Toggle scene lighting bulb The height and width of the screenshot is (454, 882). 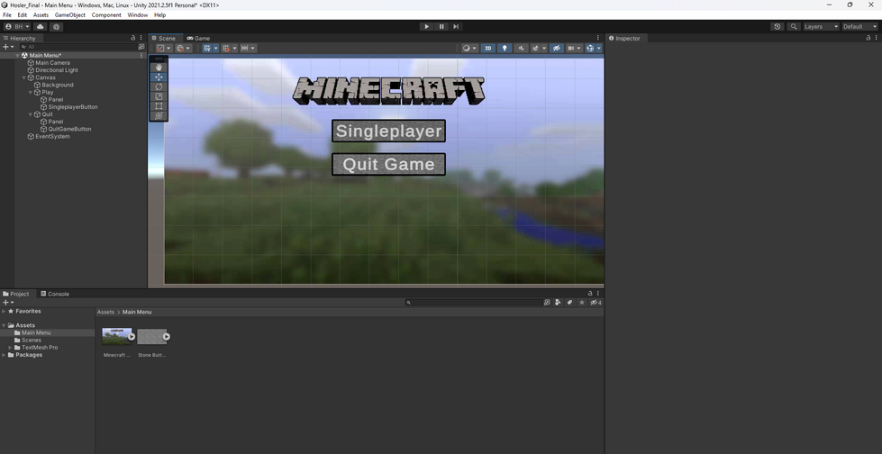pyautogui.click(x=505, y=49)
